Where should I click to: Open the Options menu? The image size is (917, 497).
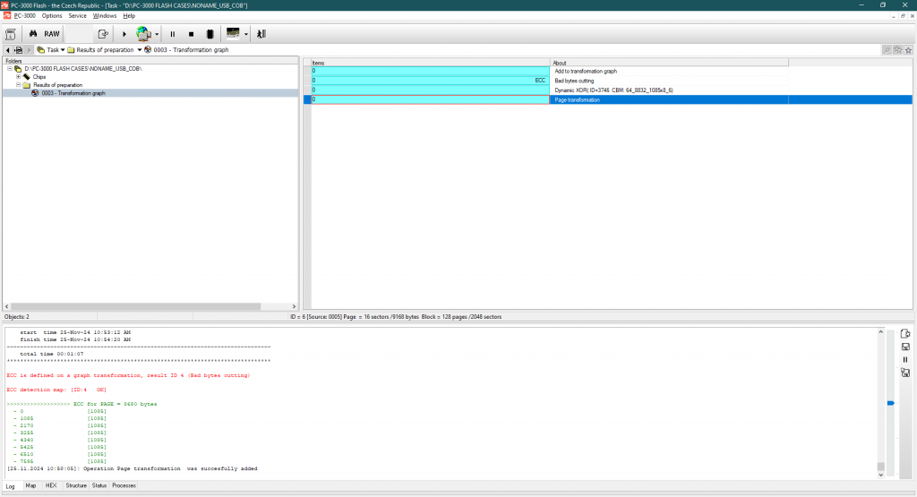click(52, 15)
